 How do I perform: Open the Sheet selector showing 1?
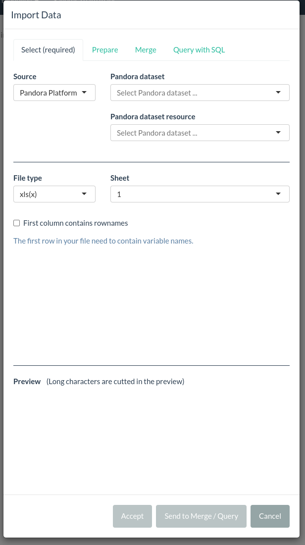click(200, 194)
